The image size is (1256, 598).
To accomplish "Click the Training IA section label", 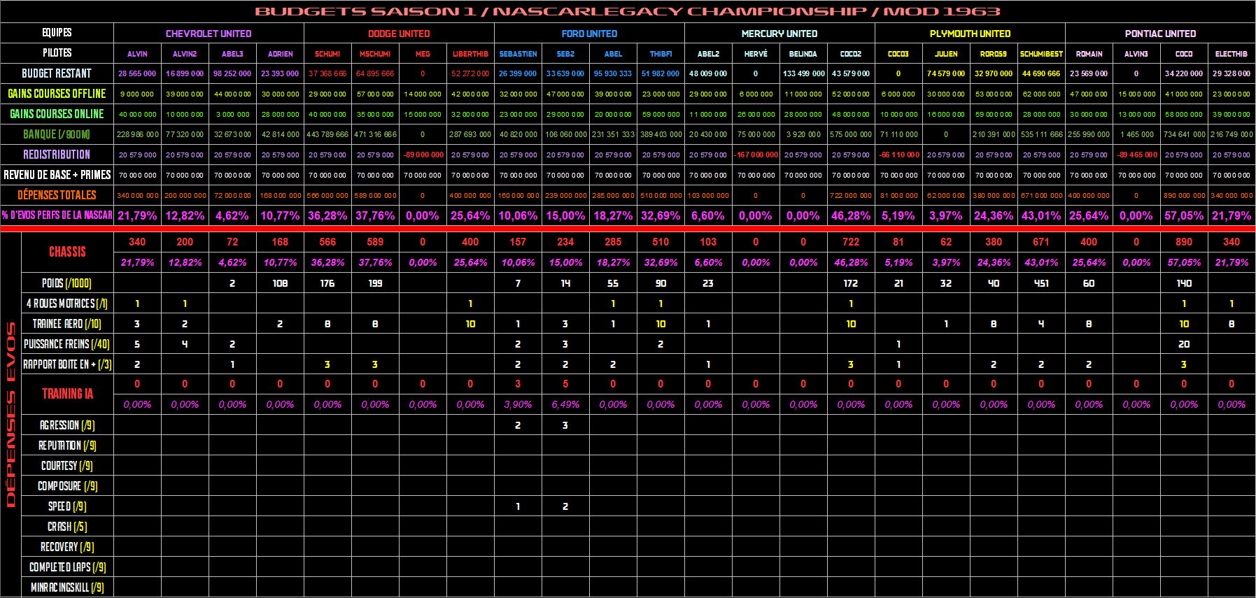I will (x=67, y=394).
